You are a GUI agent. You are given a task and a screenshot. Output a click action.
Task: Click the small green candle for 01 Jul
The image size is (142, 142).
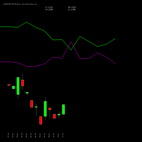click(27, 93)
